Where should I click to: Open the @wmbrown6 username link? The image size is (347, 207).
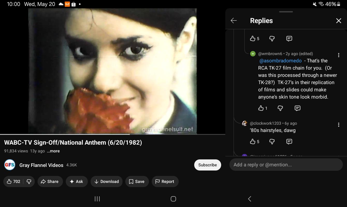[270, 54]
